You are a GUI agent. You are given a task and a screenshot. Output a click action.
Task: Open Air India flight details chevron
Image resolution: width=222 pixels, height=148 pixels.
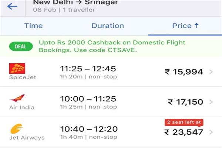pyautogui.click(x=211, y=102)
